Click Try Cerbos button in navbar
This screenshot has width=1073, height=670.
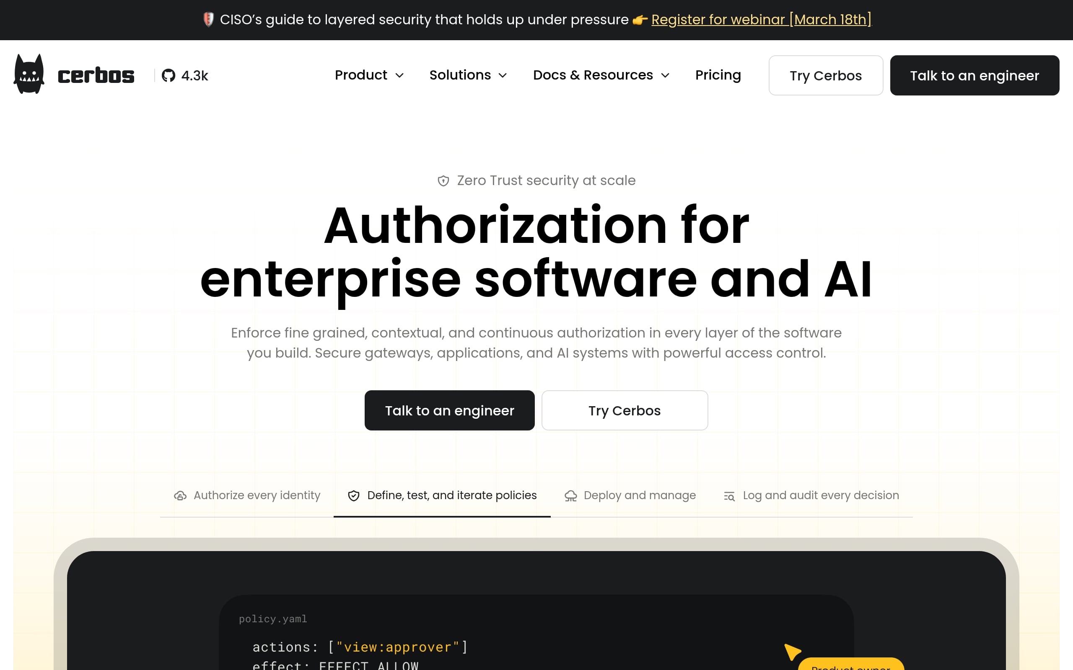coord(825,76)
